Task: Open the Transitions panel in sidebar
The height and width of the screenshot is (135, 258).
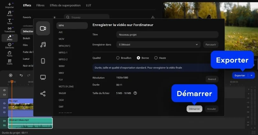Action: coord(10,30)
